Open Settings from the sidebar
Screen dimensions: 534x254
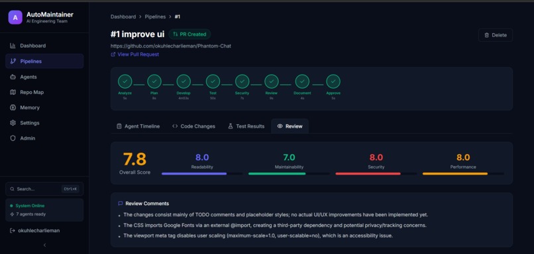point(44,123)
